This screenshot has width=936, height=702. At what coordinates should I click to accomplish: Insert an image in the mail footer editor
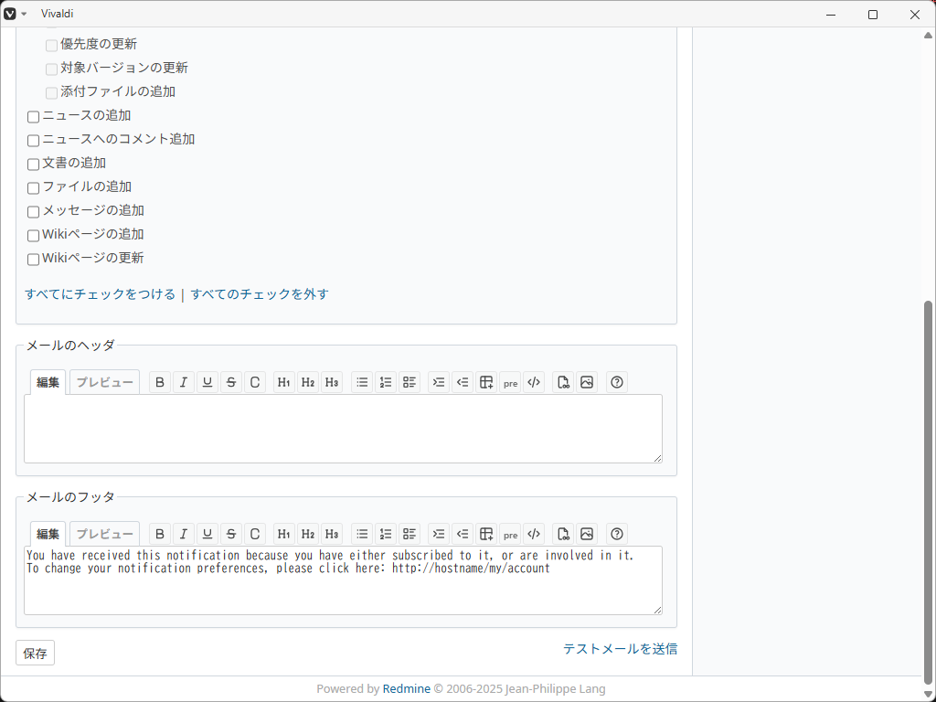point(587,534)
